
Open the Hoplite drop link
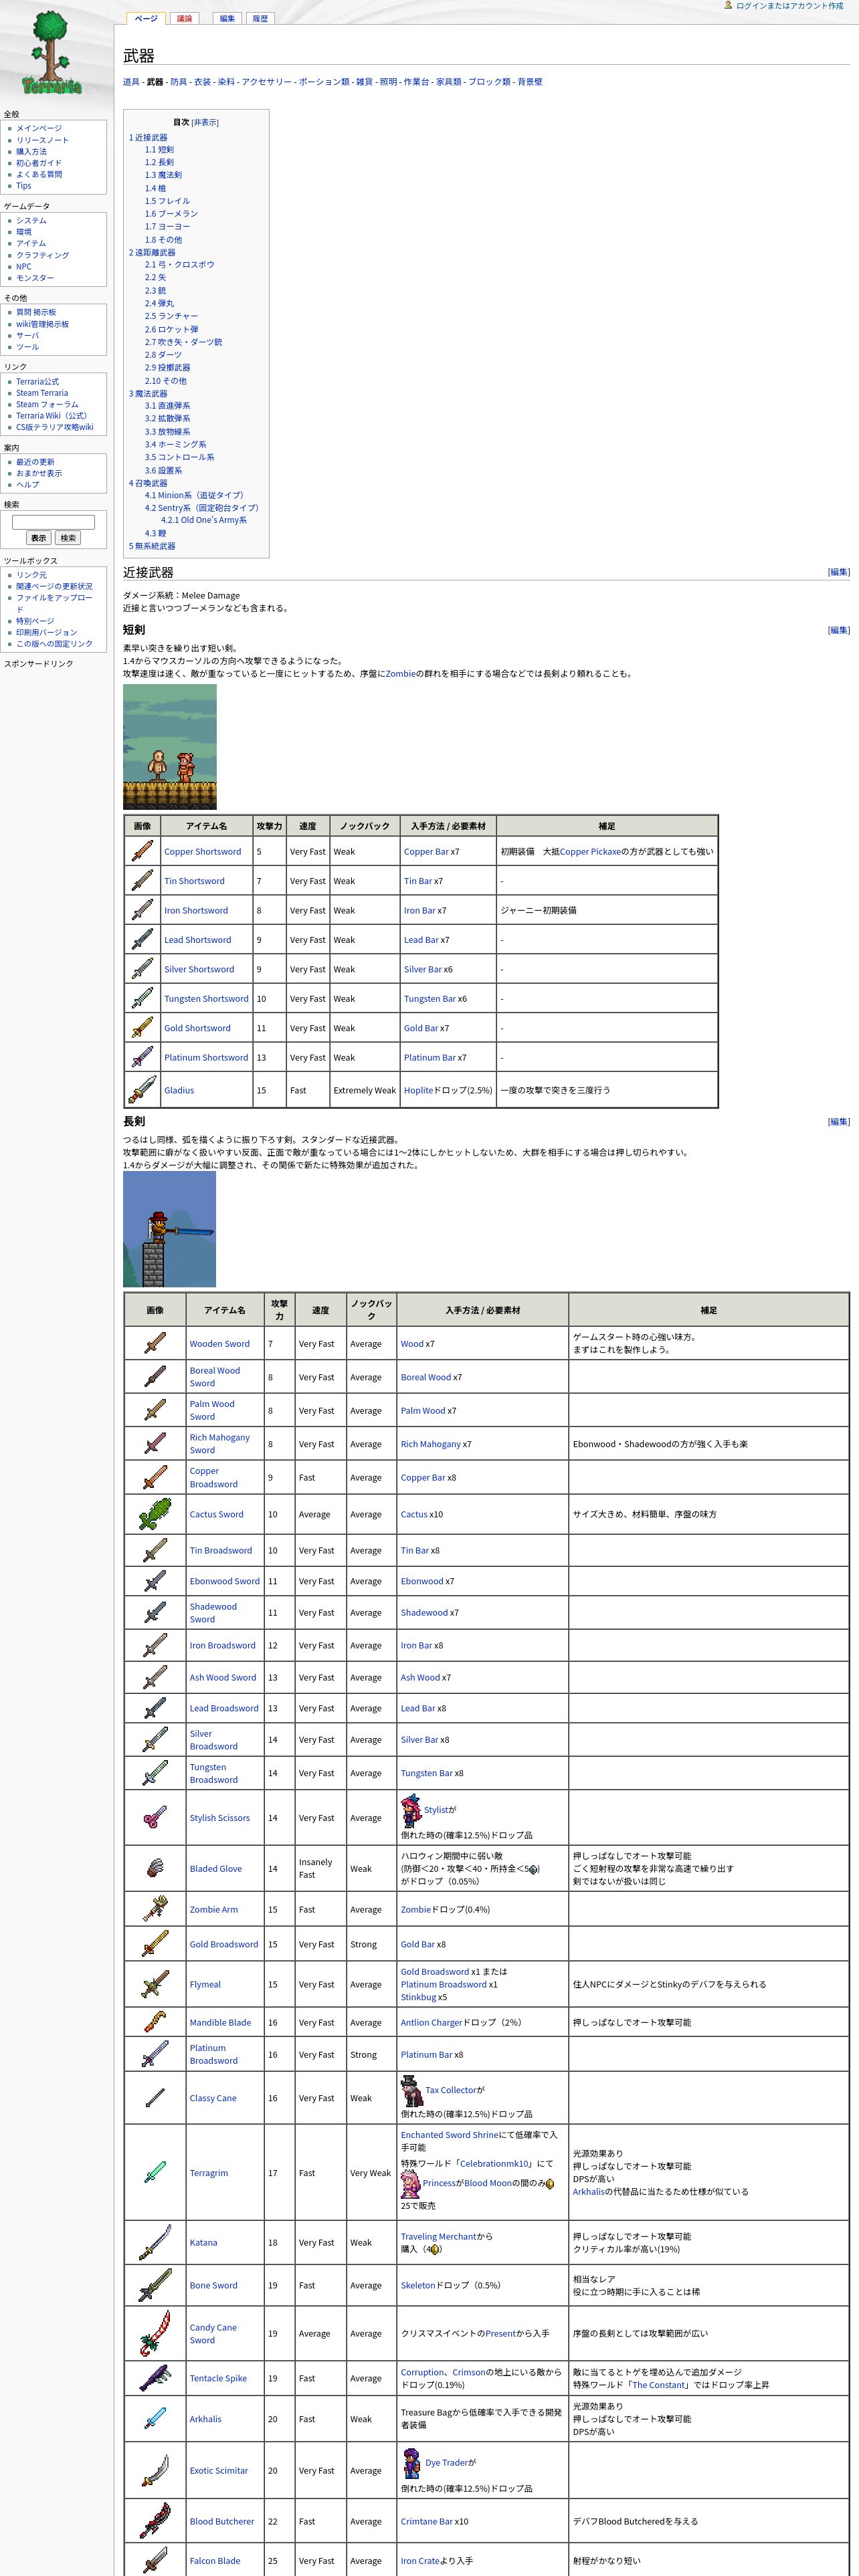(418, 1090)
